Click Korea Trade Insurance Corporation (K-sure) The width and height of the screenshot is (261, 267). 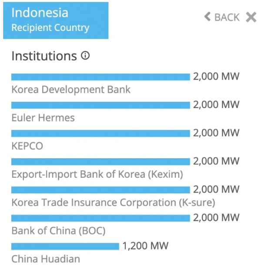coord(113,203)
